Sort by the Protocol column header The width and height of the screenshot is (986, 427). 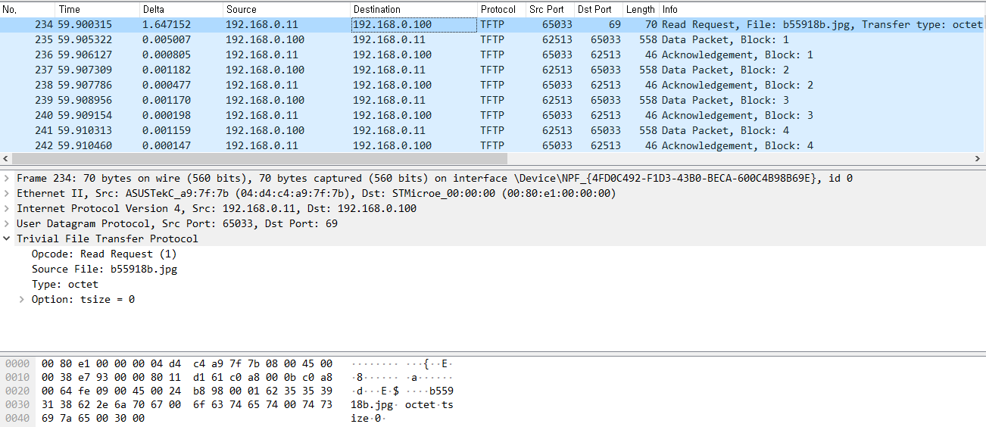[501, 9]
